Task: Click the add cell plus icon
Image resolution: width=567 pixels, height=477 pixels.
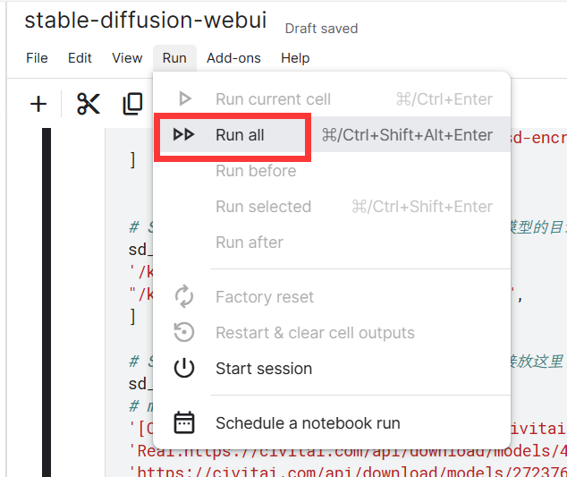Action: pos(38,105)
